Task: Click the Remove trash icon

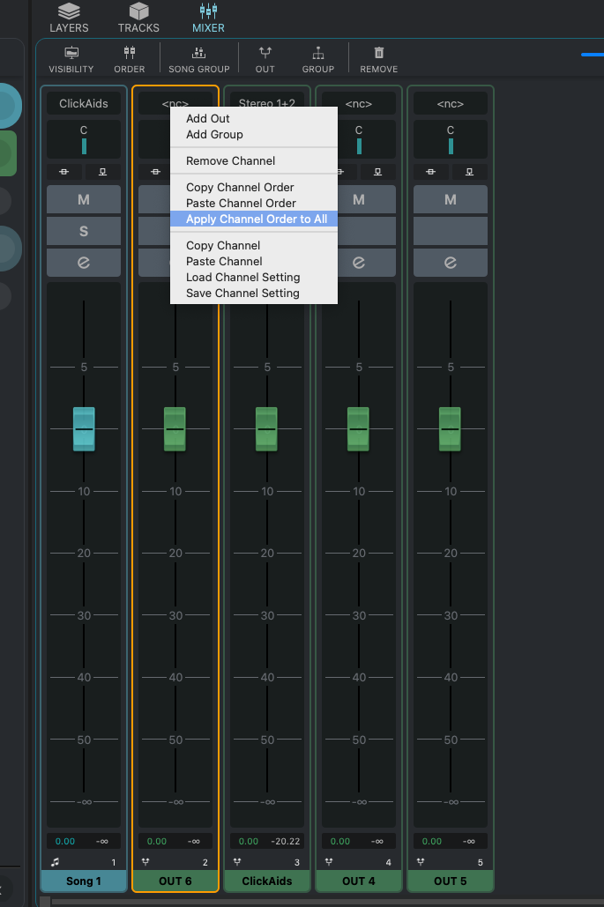Action: (379, 59)
